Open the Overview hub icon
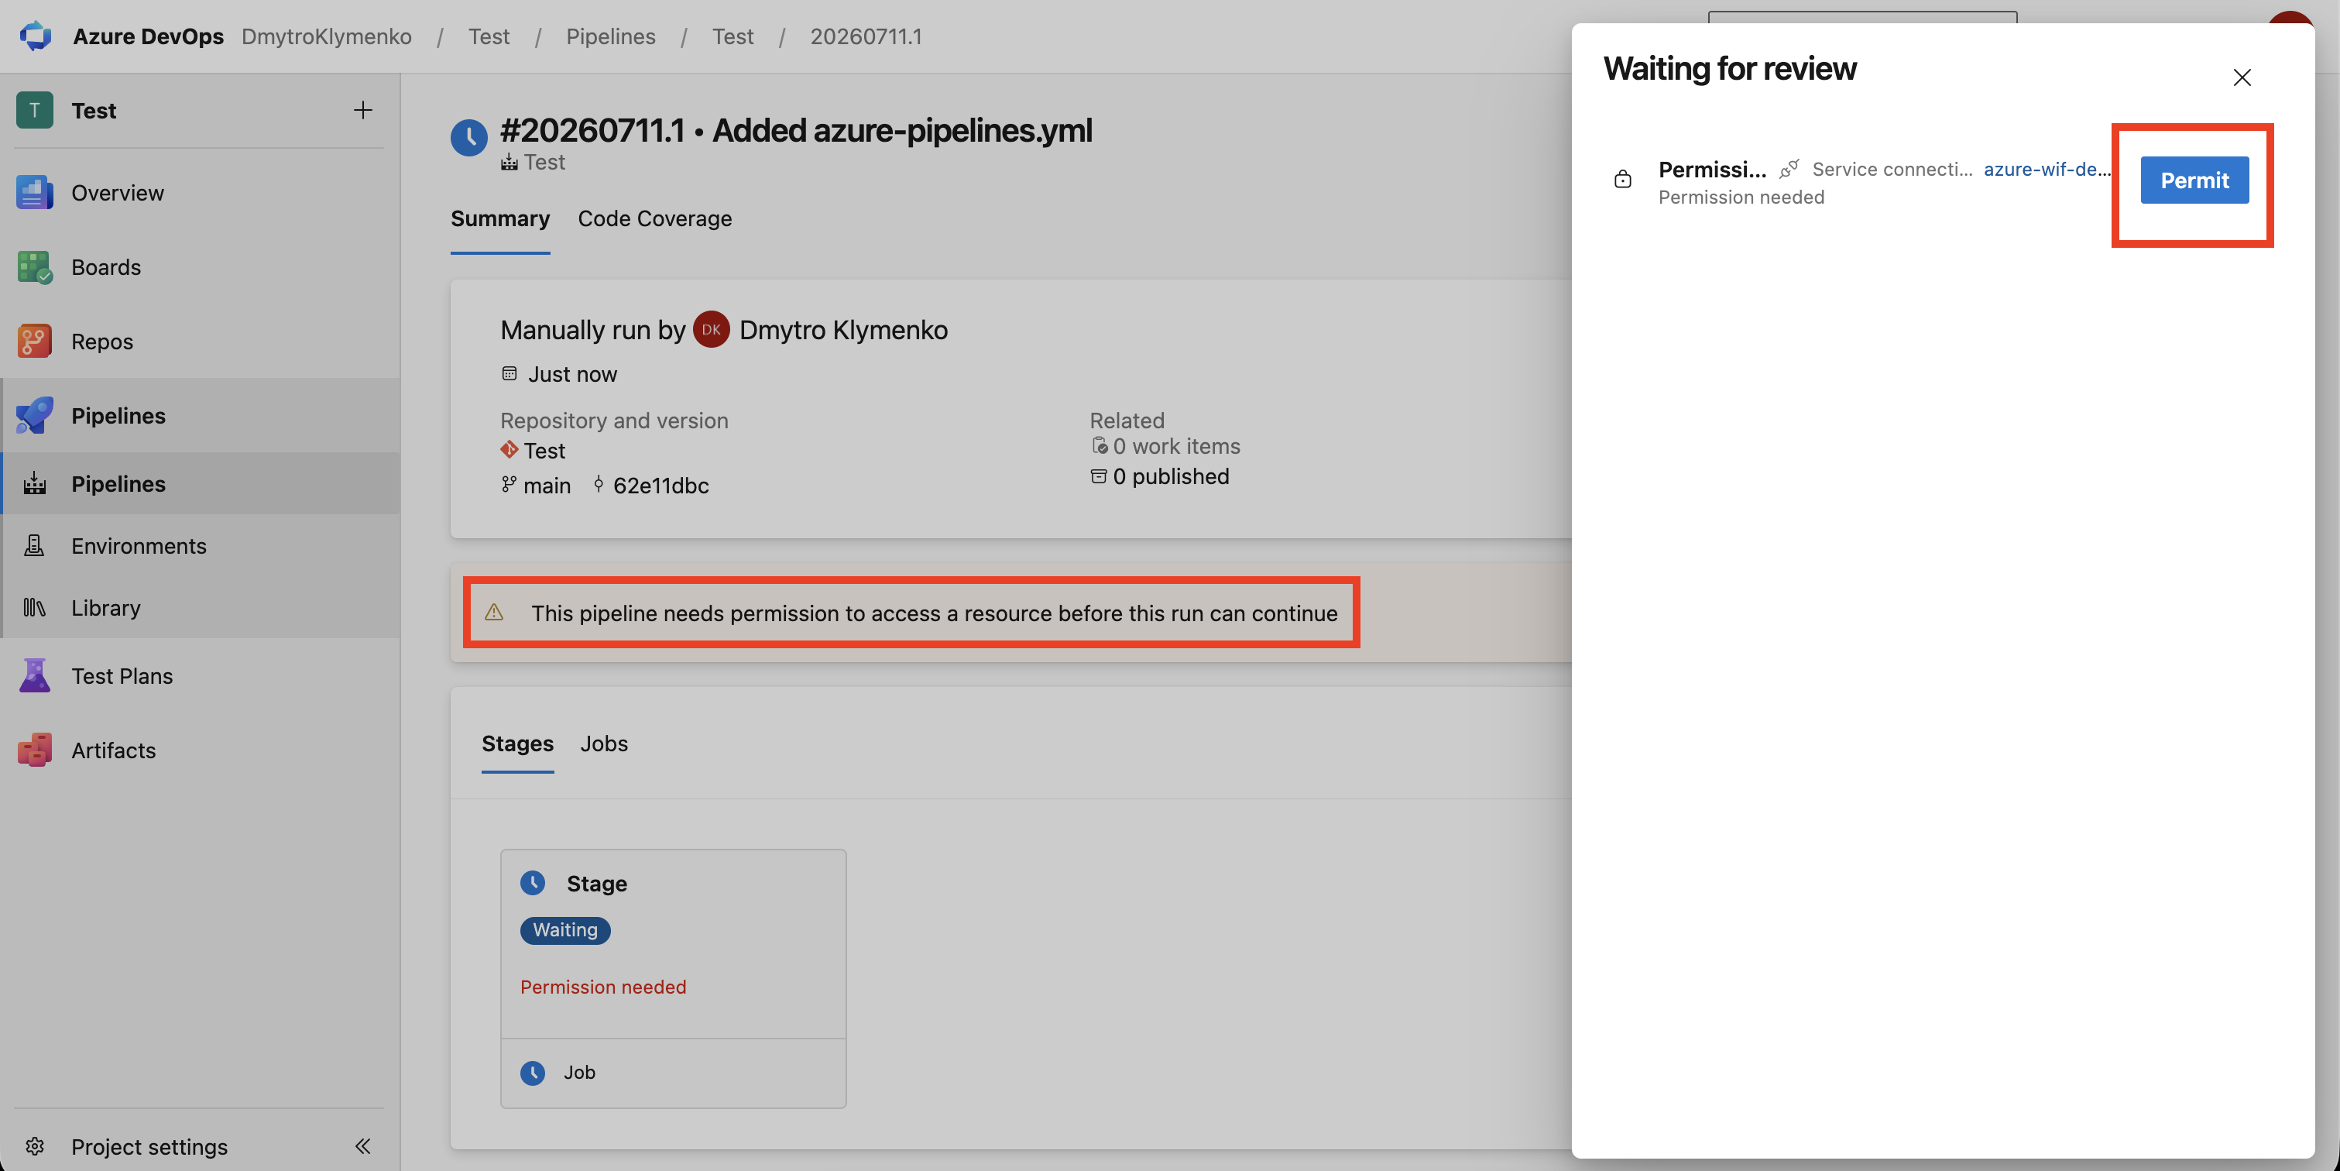 pyautogui.click(x=35, y=193)
